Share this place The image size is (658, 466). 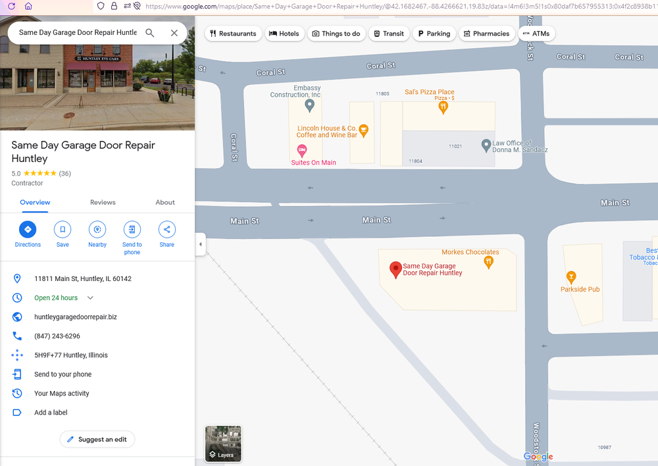tap(167, 229)
